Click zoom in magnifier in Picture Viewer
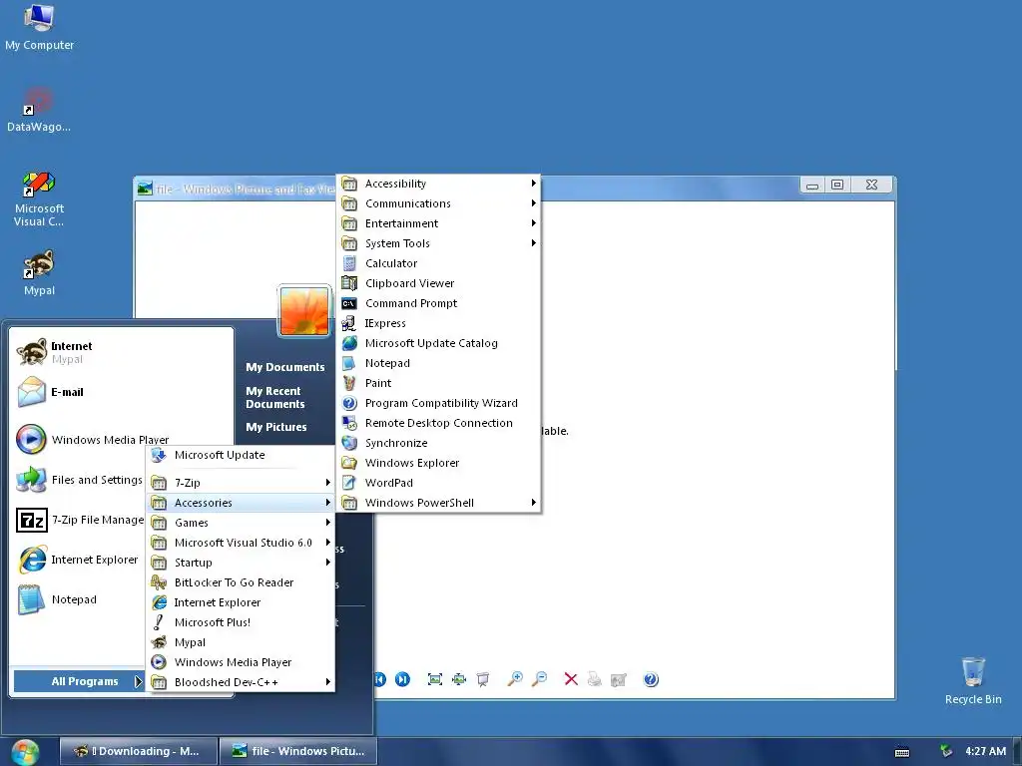 coord(515,679)
